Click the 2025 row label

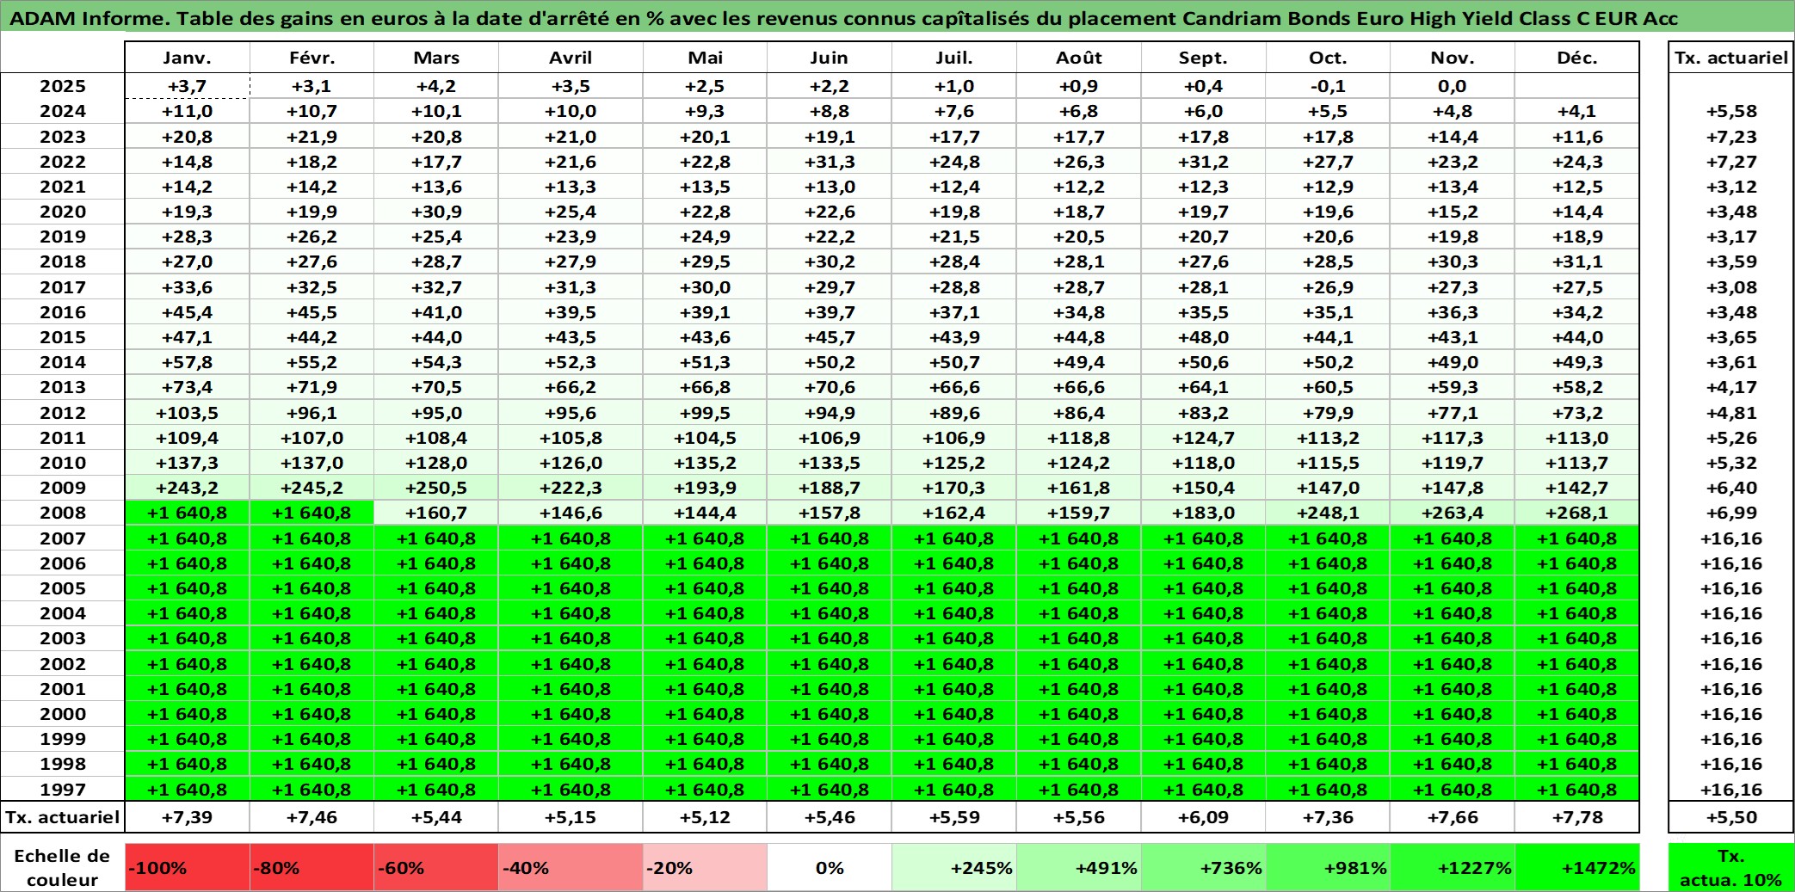pos(63,86)
